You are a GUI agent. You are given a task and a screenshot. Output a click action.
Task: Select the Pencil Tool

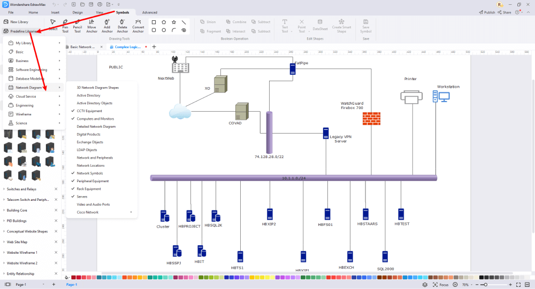pyautogui.click(x=78, y=26)
